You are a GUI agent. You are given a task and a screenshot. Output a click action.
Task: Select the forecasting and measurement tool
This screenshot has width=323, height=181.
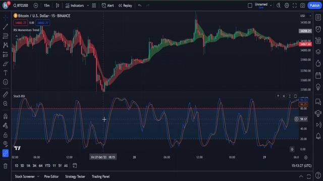pyautogui.click(x=6, y=54)
